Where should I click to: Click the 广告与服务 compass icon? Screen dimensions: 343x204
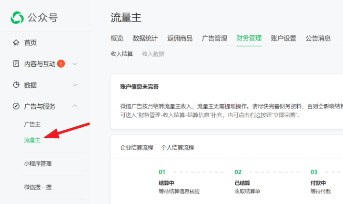point(16,106)
